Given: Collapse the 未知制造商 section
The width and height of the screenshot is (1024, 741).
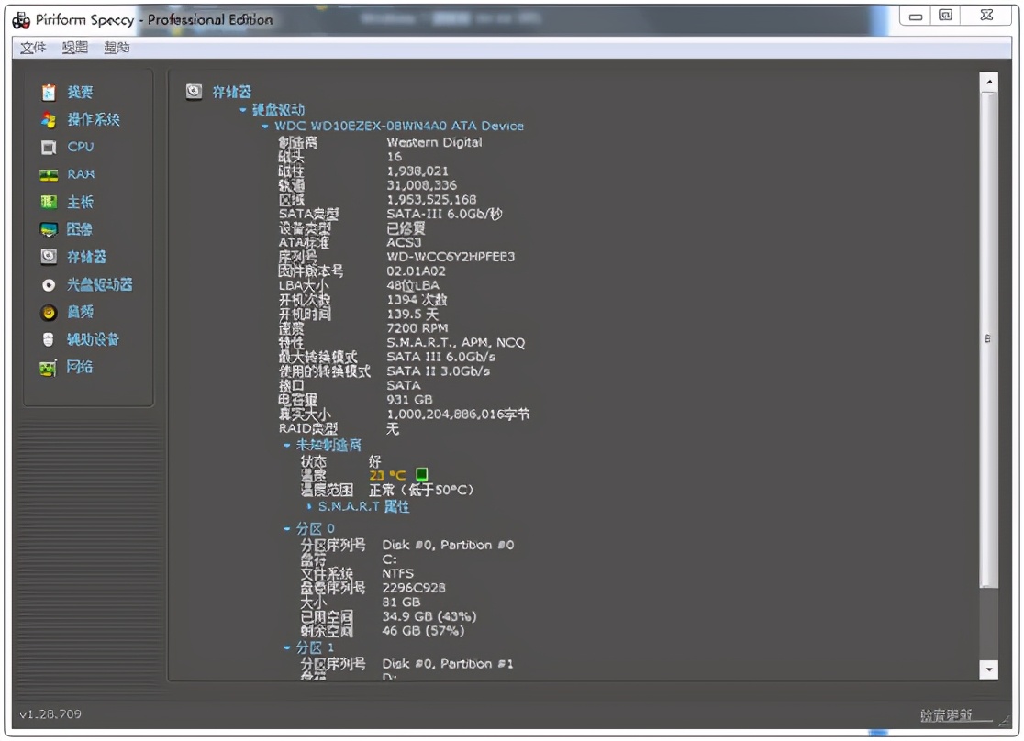Looking at the screenshot, I should pos(286,446).
